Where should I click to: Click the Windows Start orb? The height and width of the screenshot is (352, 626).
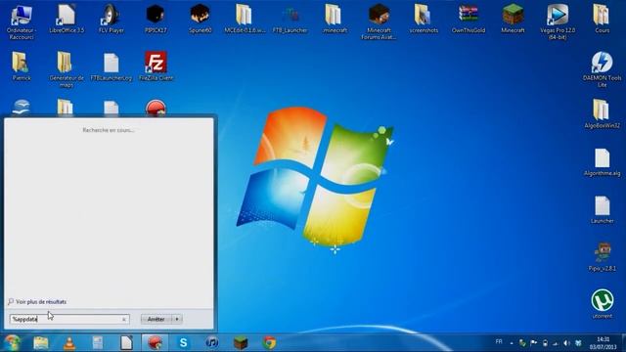(12, 343)
